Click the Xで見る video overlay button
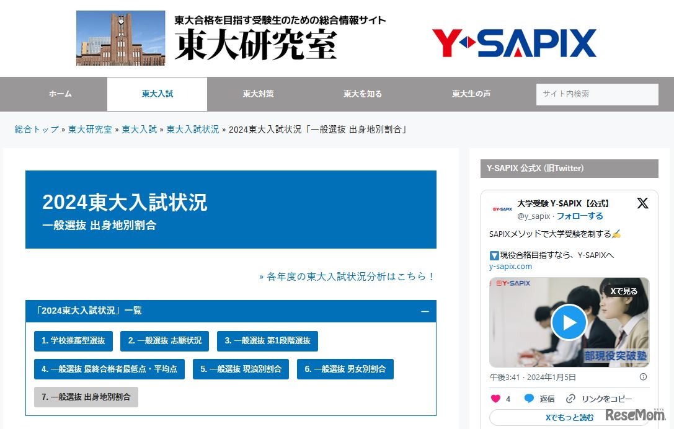 click(623, 291)
